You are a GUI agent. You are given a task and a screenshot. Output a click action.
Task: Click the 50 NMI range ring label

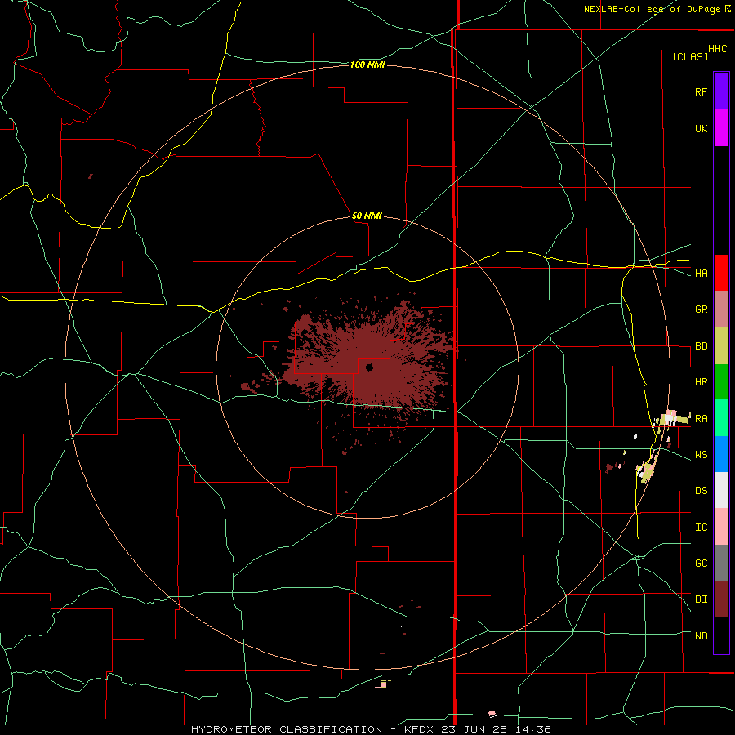pos(367,216)
